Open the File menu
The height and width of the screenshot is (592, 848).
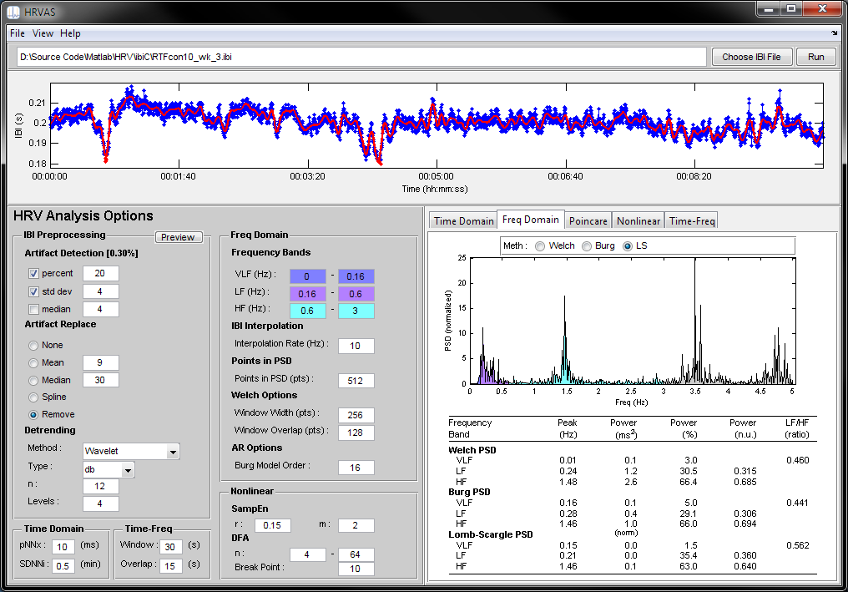pos(18,33)
